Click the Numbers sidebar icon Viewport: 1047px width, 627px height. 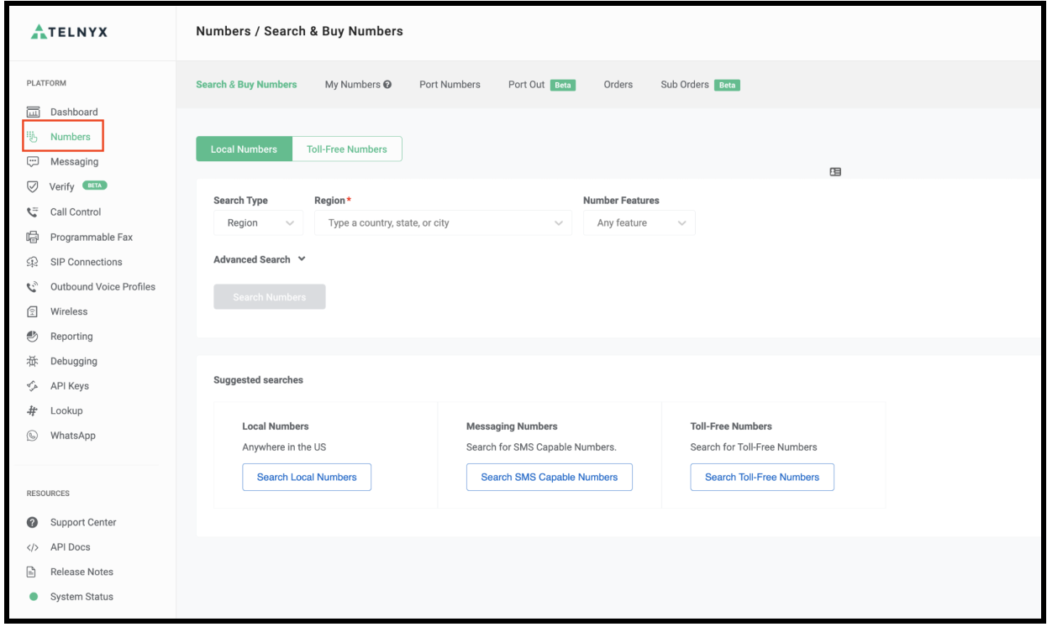(x=33, y=137)
